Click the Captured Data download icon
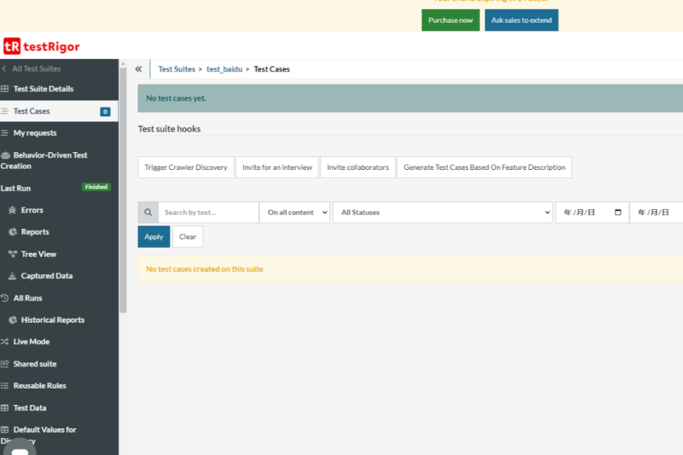Screen dimensions: 683x455 [x=12, y=275]
